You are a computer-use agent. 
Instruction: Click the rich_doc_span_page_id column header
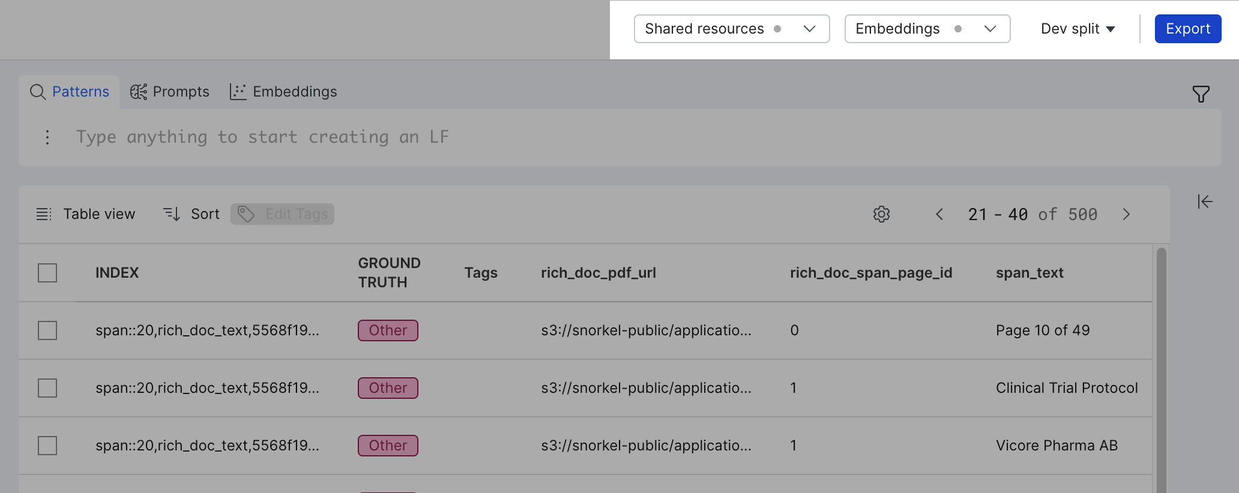(871, 273)
